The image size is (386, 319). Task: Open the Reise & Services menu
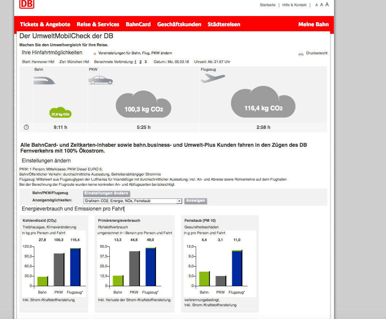(x=98, y=24)
